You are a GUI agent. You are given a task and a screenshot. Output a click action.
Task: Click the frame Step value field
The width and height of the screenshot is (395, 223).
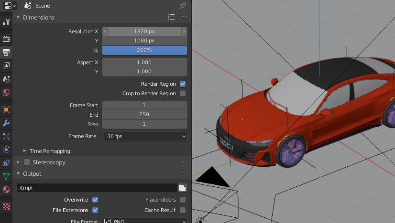pos(144,124)
